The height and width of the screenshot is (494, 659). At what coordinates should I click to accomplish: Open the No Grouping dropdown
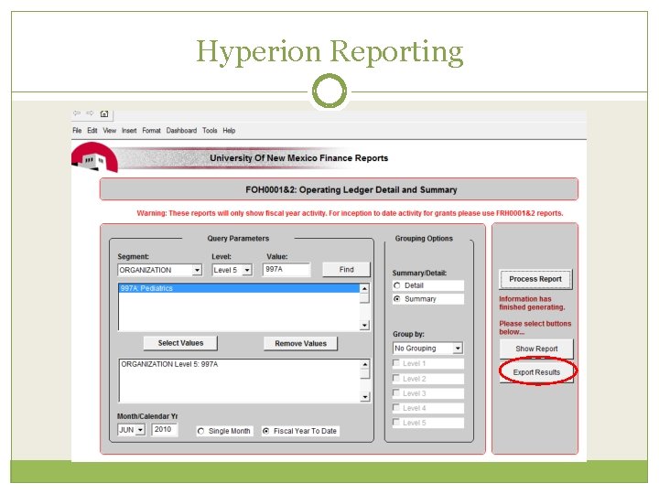(458, 349)
